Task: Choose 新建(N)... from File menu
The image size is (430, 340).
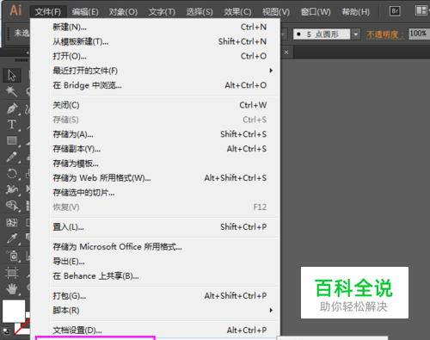Action: pos(155,28)
